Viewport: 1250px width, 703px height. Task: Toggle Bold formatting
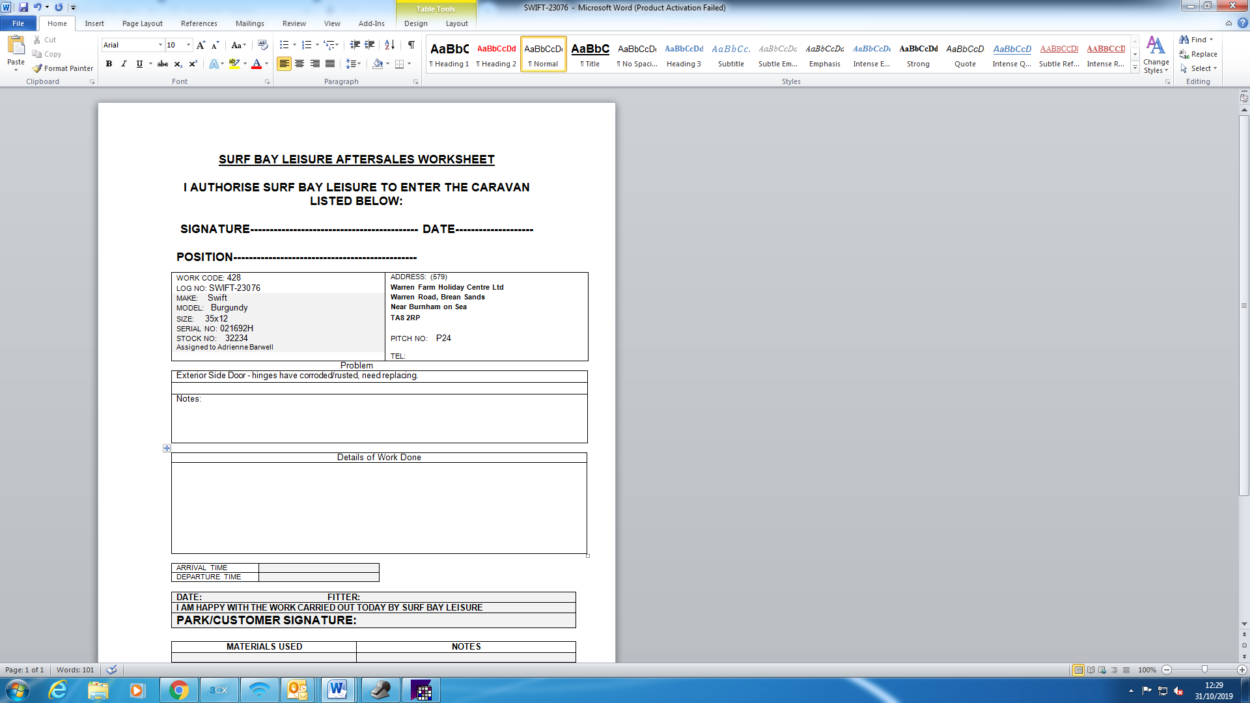click(x=109, y=64)
